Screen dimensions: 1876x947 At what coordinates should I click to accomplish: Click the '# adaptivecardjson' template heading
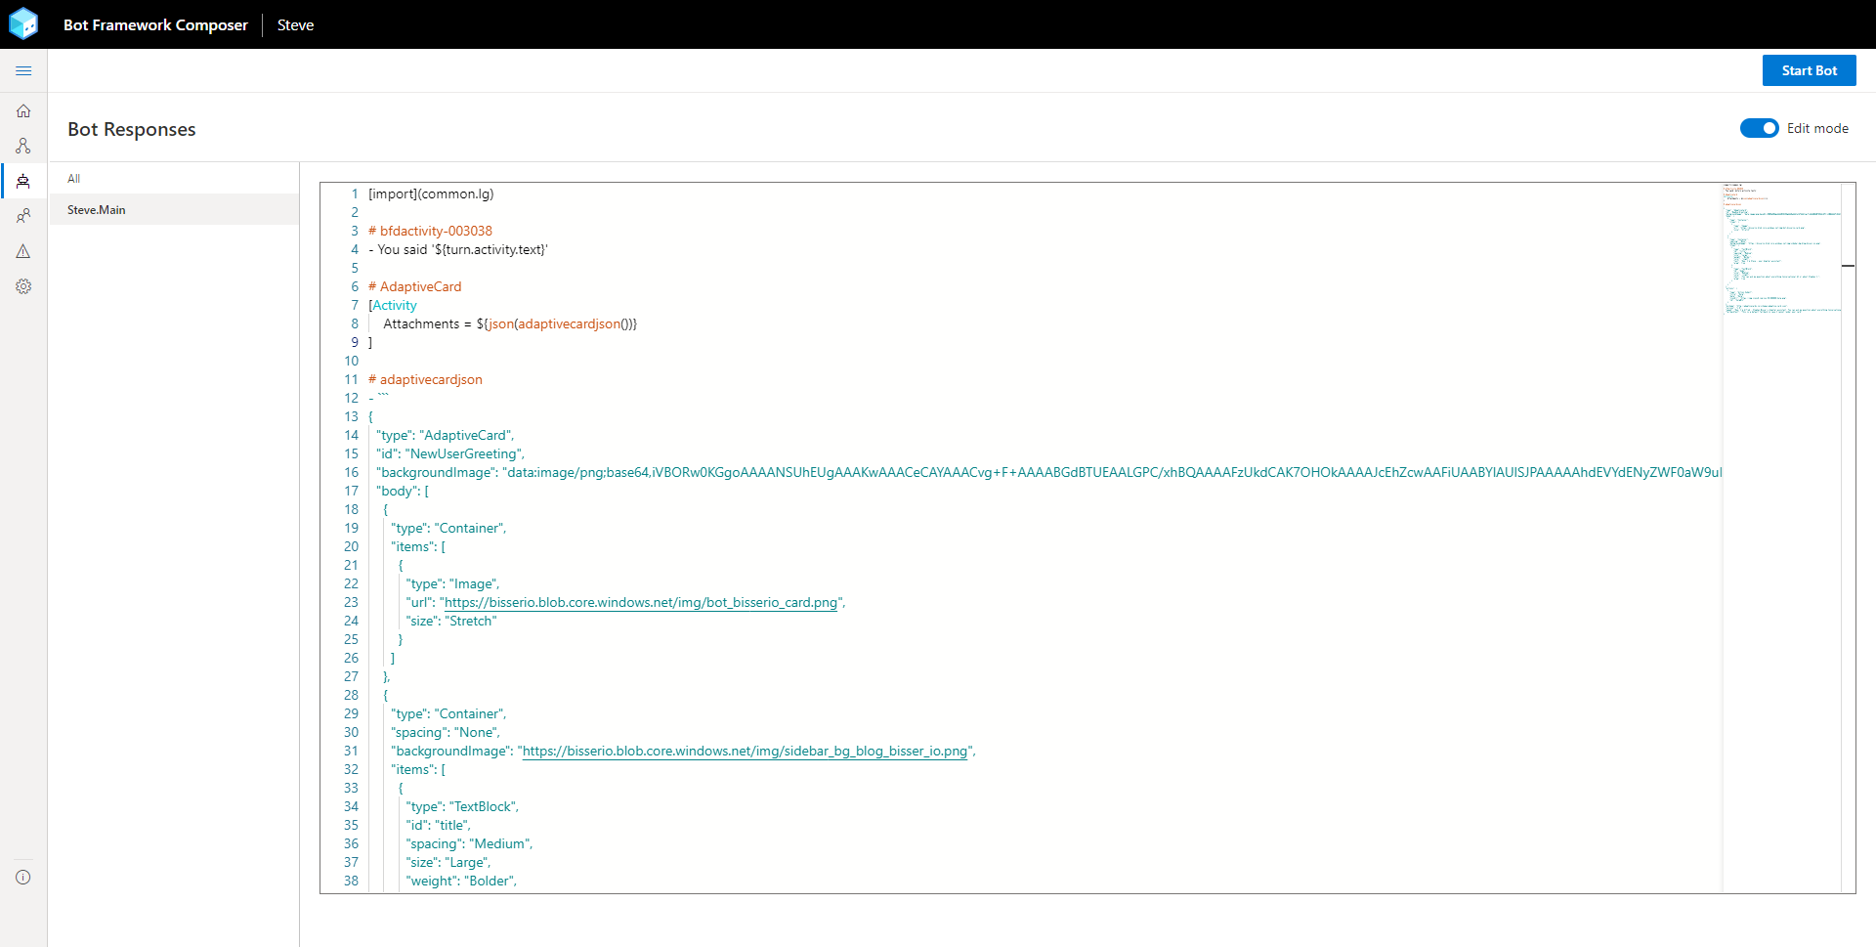(425, 379)
